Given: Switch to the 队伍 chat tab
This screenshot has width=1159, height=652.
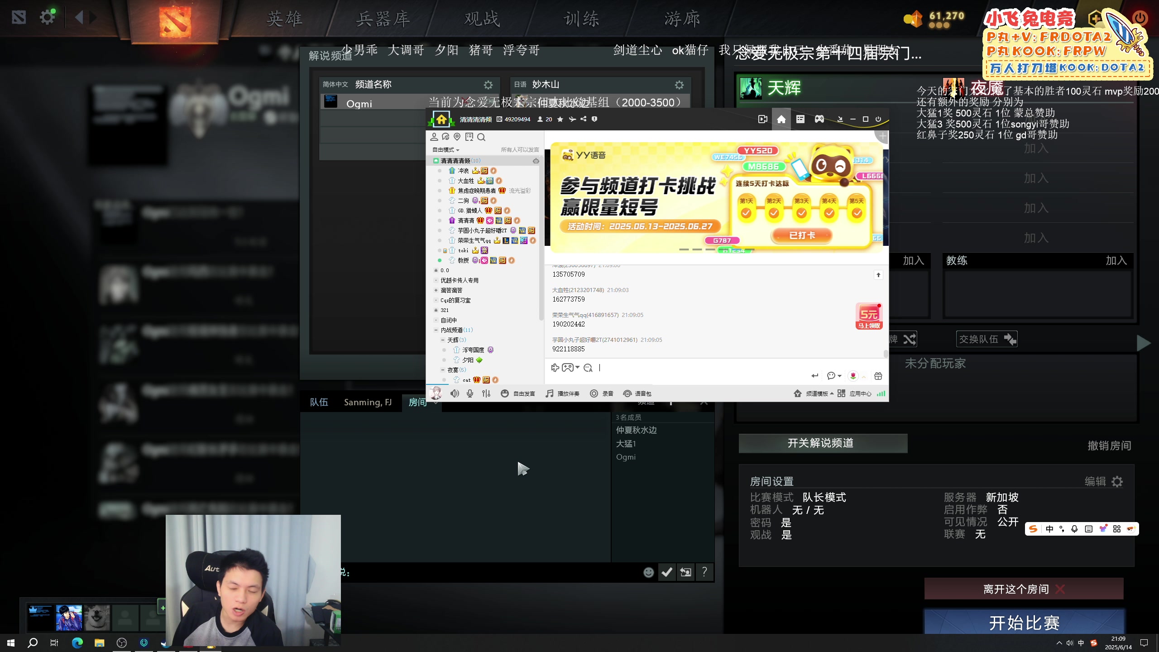Looking at the screenshot, I should (319, 402).
